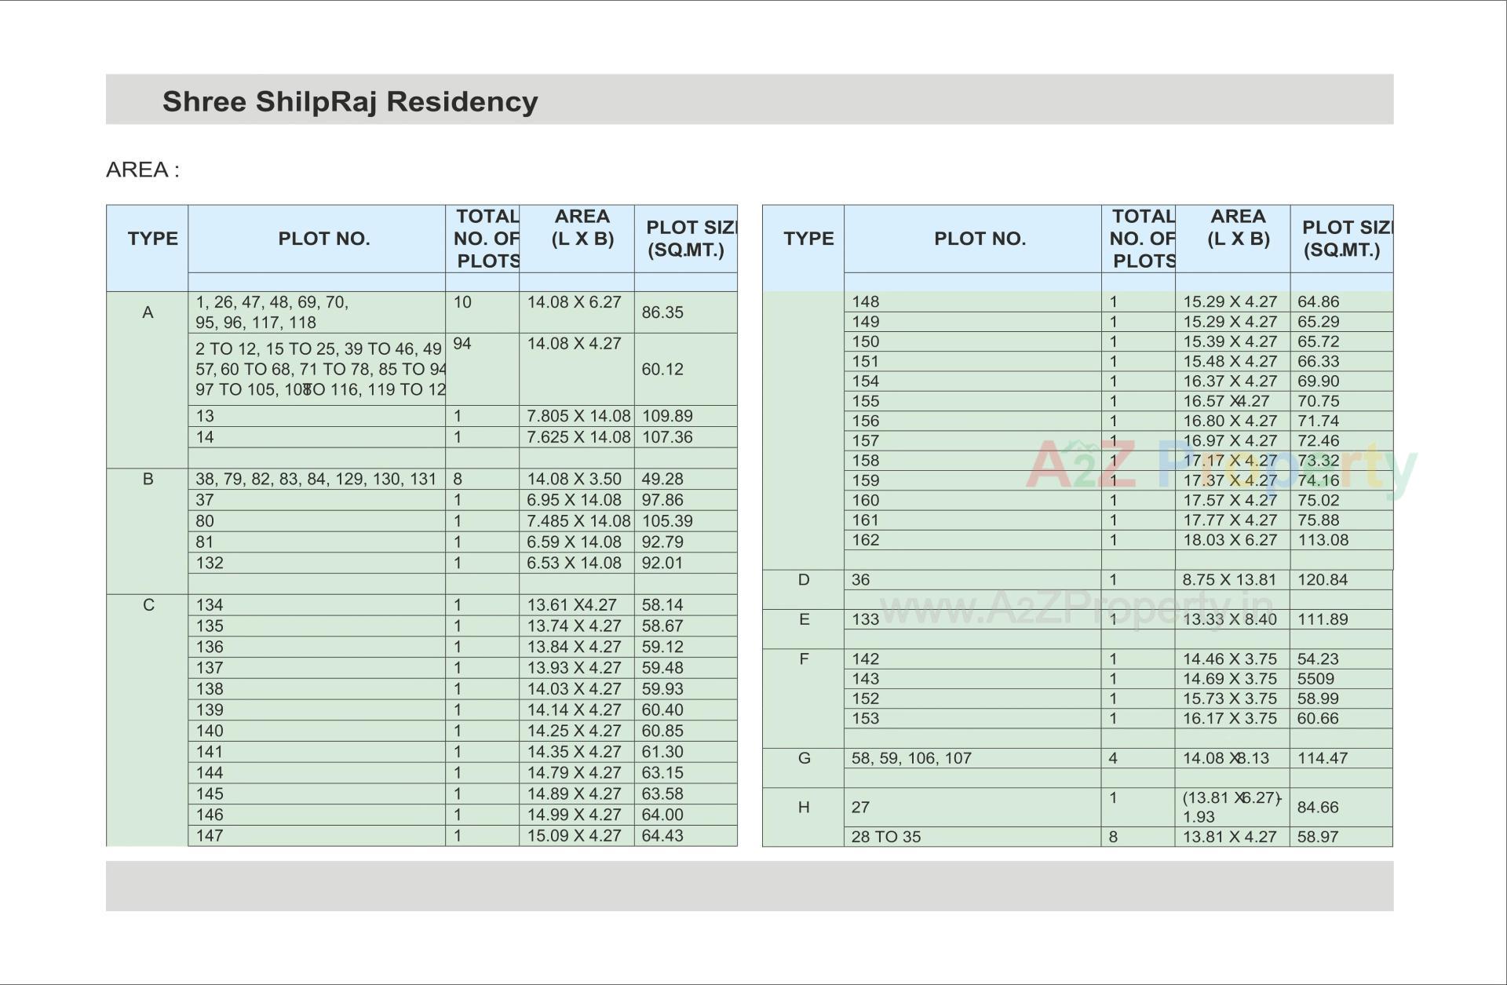Click the PLOT NO. header in right table
The height and width of the screenshot is (985, 1507).
(980, 239)
